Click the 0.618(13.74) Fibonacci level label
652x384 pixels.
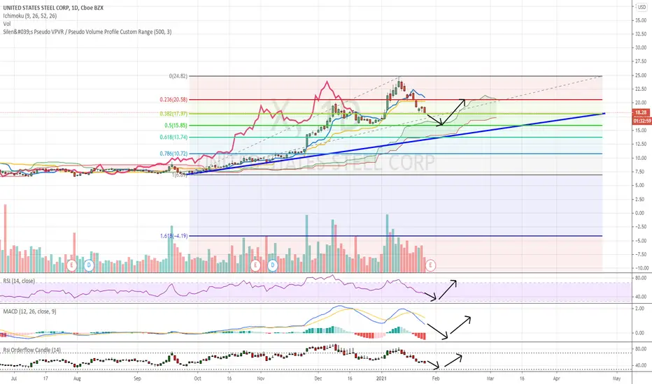(x=173, y=137)
